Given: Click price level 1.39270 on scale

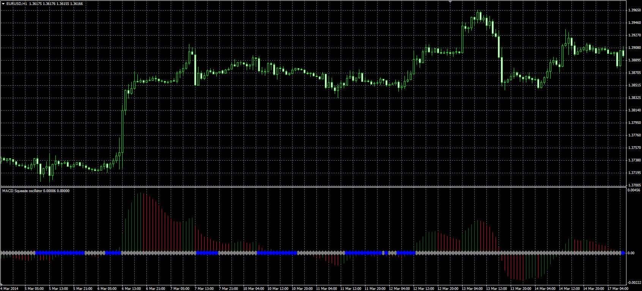Looking at the screenshot, I should pyautogui.click(x=634, y=35).
